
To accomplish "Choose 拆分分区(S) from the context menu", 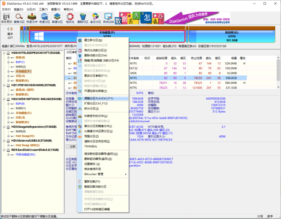I will [91, 108].
